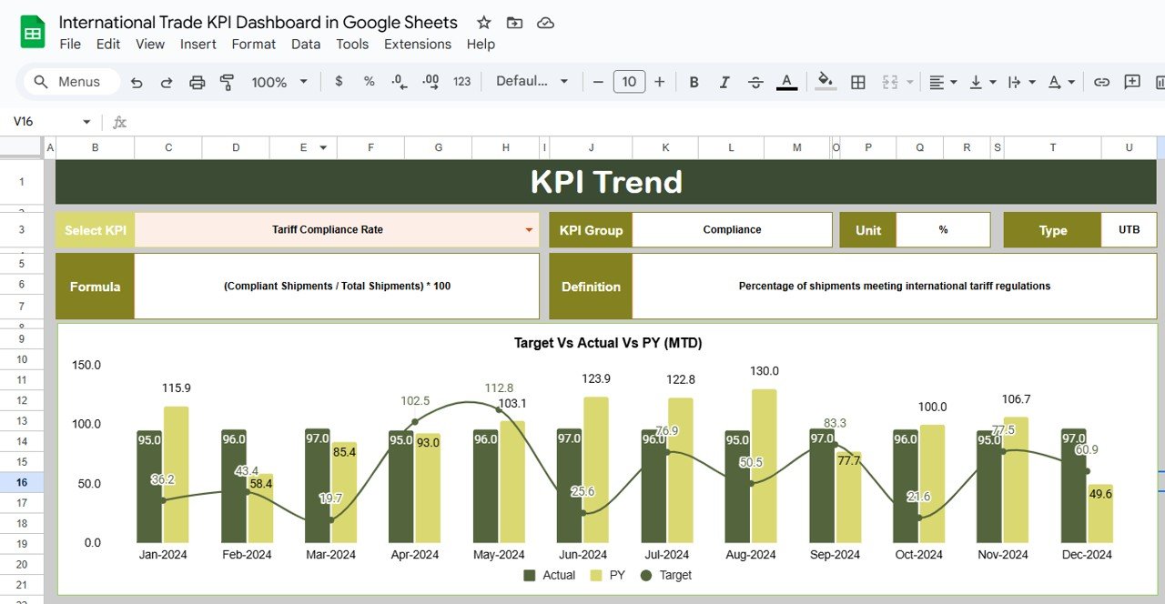The width and height of the screenshot is (1165, 604).
Task: Open more number formats (123)
Action: click(462, 81)
